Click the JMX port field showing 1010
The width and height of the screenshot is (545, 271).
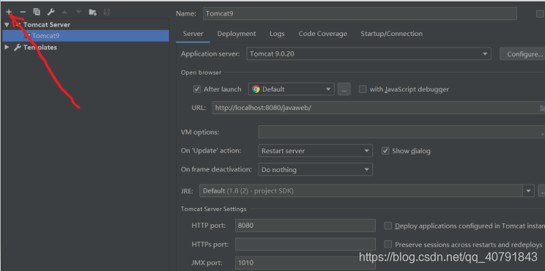(x=305, y=263)
